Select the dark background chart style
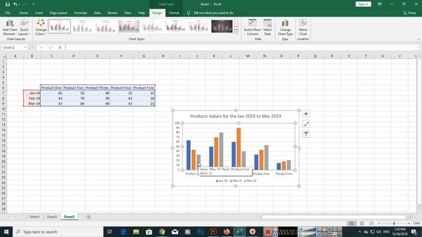This screenshot has height=237, width=422. (x=222, y=26)
